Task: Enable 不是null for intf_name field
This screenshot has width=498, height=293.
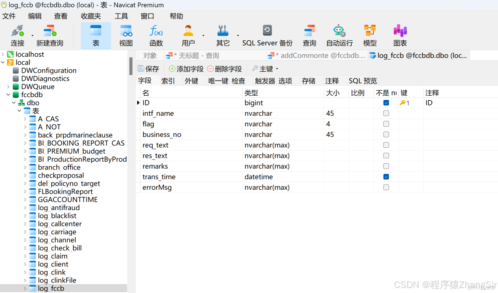Action: pos(386,113)
